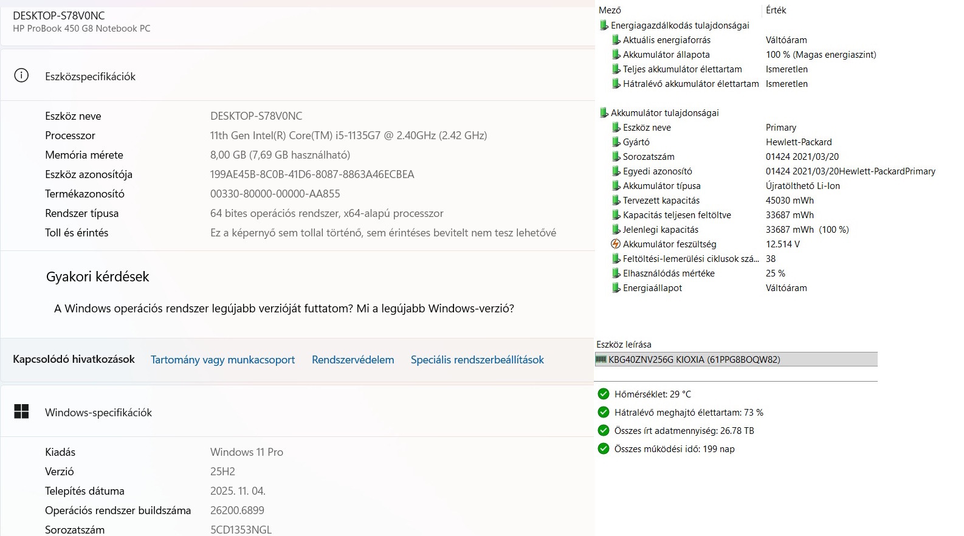Click the icon beside Akkumulátor típusa
The width and height of the screenshot is (964, 536).
tap(616, 186)
